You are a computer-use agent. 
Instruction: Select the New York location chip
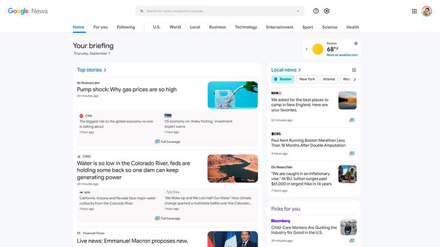tap(307, 79)
